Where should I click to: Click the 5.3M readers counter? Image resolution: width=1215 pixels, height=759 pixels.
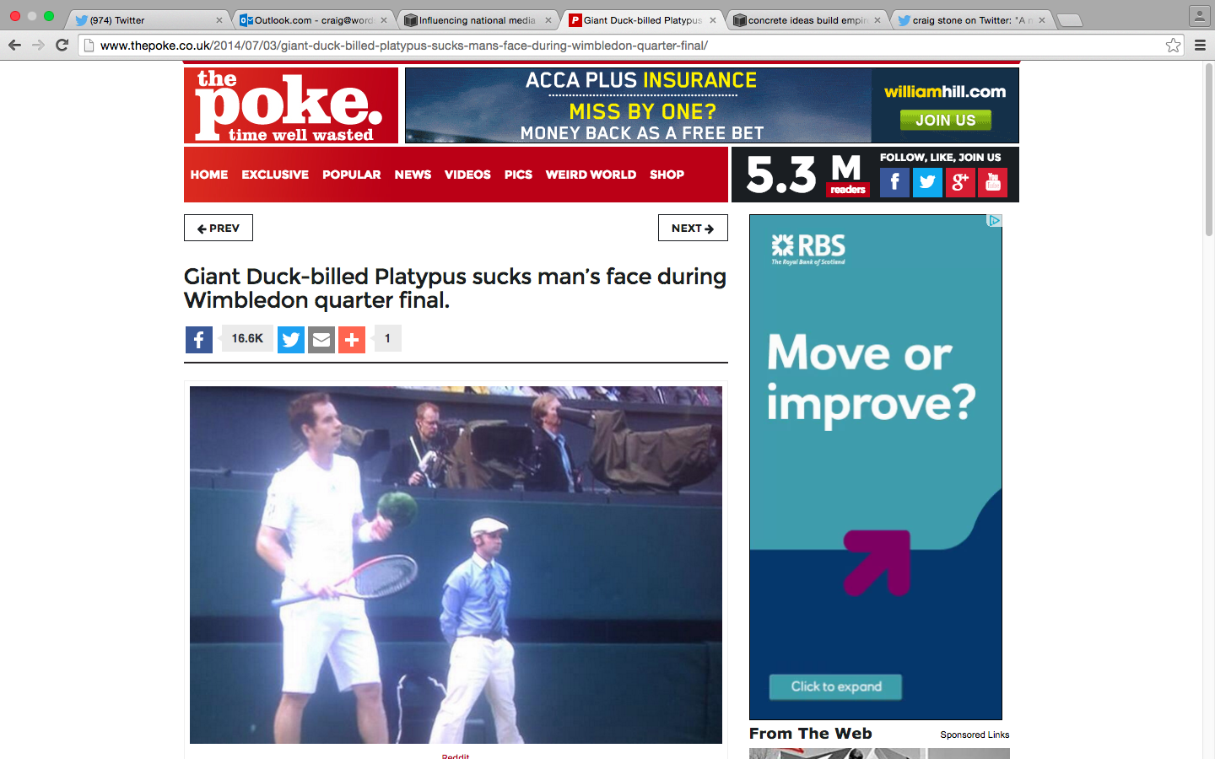807,175
